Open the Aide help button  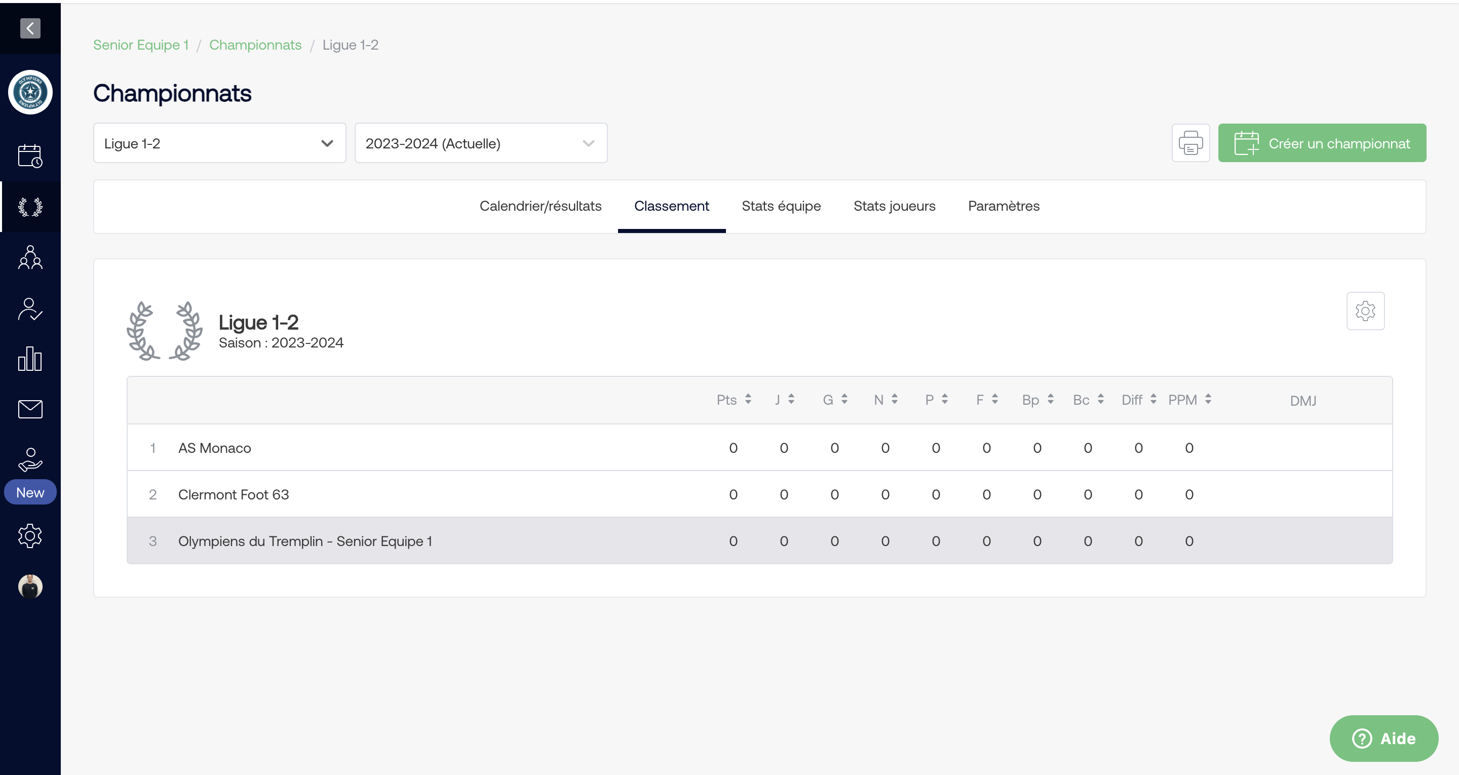point(1383,738)
